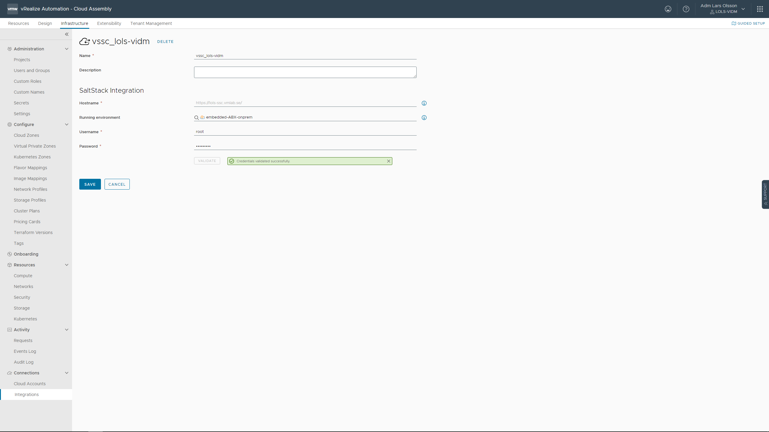
Task: Collapse the sidebar with double chevron icon
Action: (67, 34)
